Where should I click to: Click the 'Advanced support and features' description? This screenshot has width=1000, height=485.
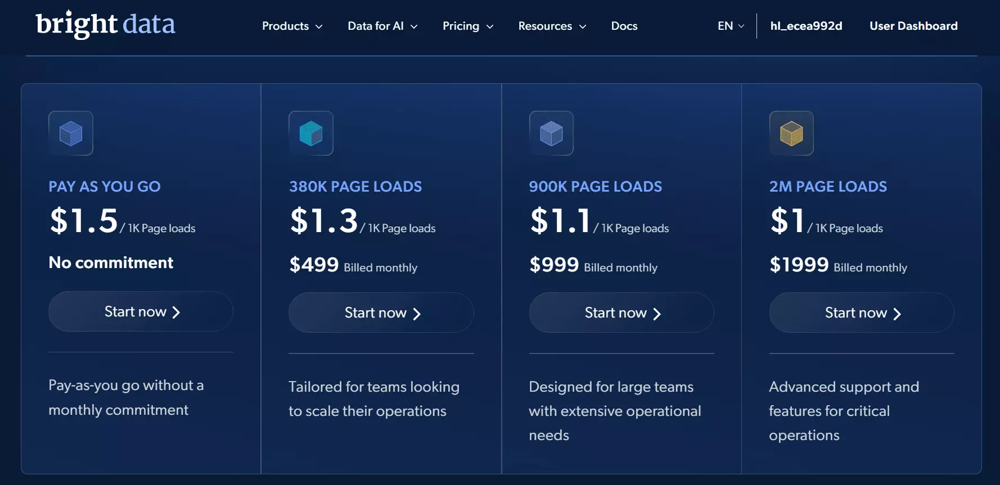click(844, 411)
